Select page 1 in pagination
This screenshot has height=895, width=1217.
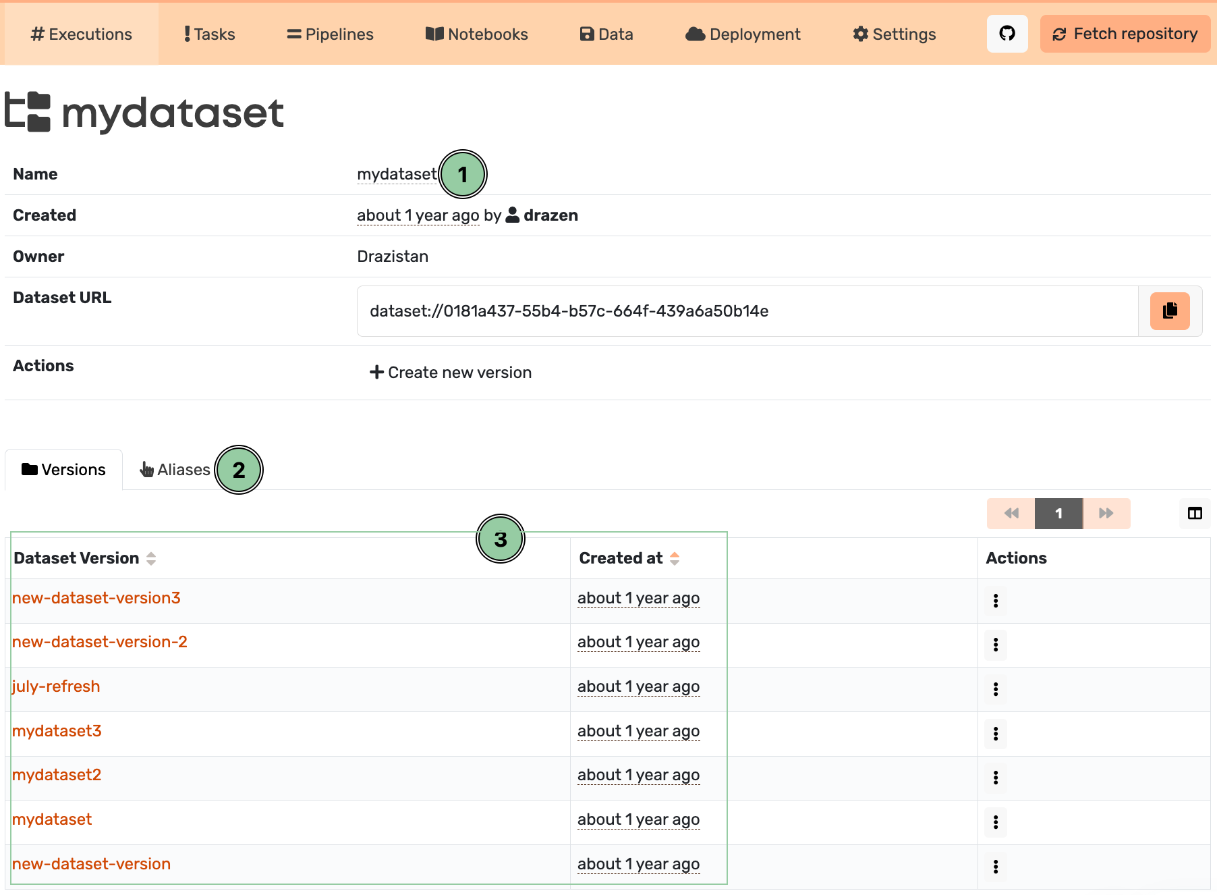pos(1058,514)
